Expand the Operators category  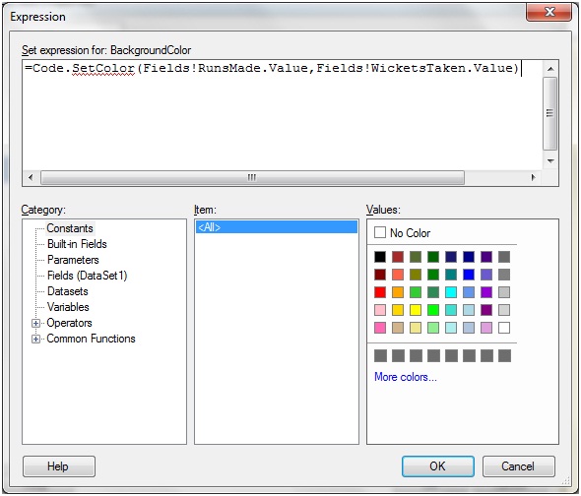click(35, 323)
